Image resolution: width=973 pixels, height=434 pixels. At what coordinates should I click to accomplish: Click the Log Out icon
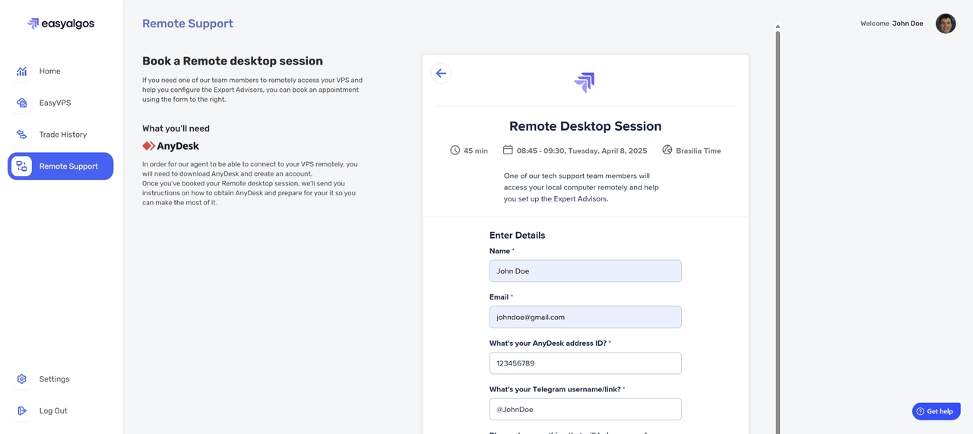22,411
